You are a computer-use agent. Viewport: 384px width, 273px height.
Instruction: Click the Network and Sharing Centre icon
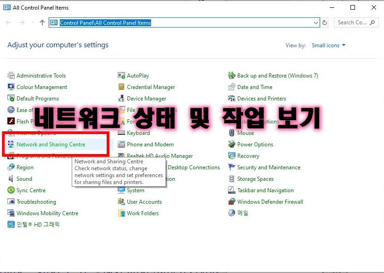[11, 145]
